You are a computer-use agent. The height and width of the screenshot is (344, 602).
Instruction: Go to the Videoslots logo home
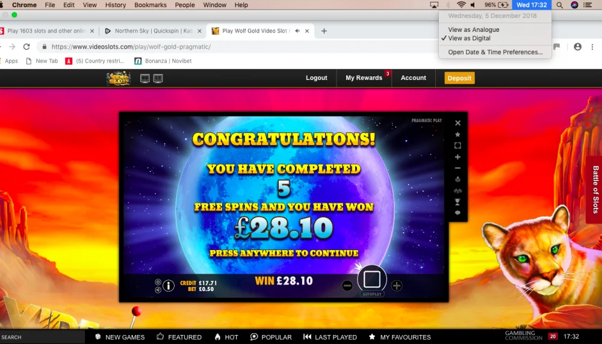pos(119,78)
